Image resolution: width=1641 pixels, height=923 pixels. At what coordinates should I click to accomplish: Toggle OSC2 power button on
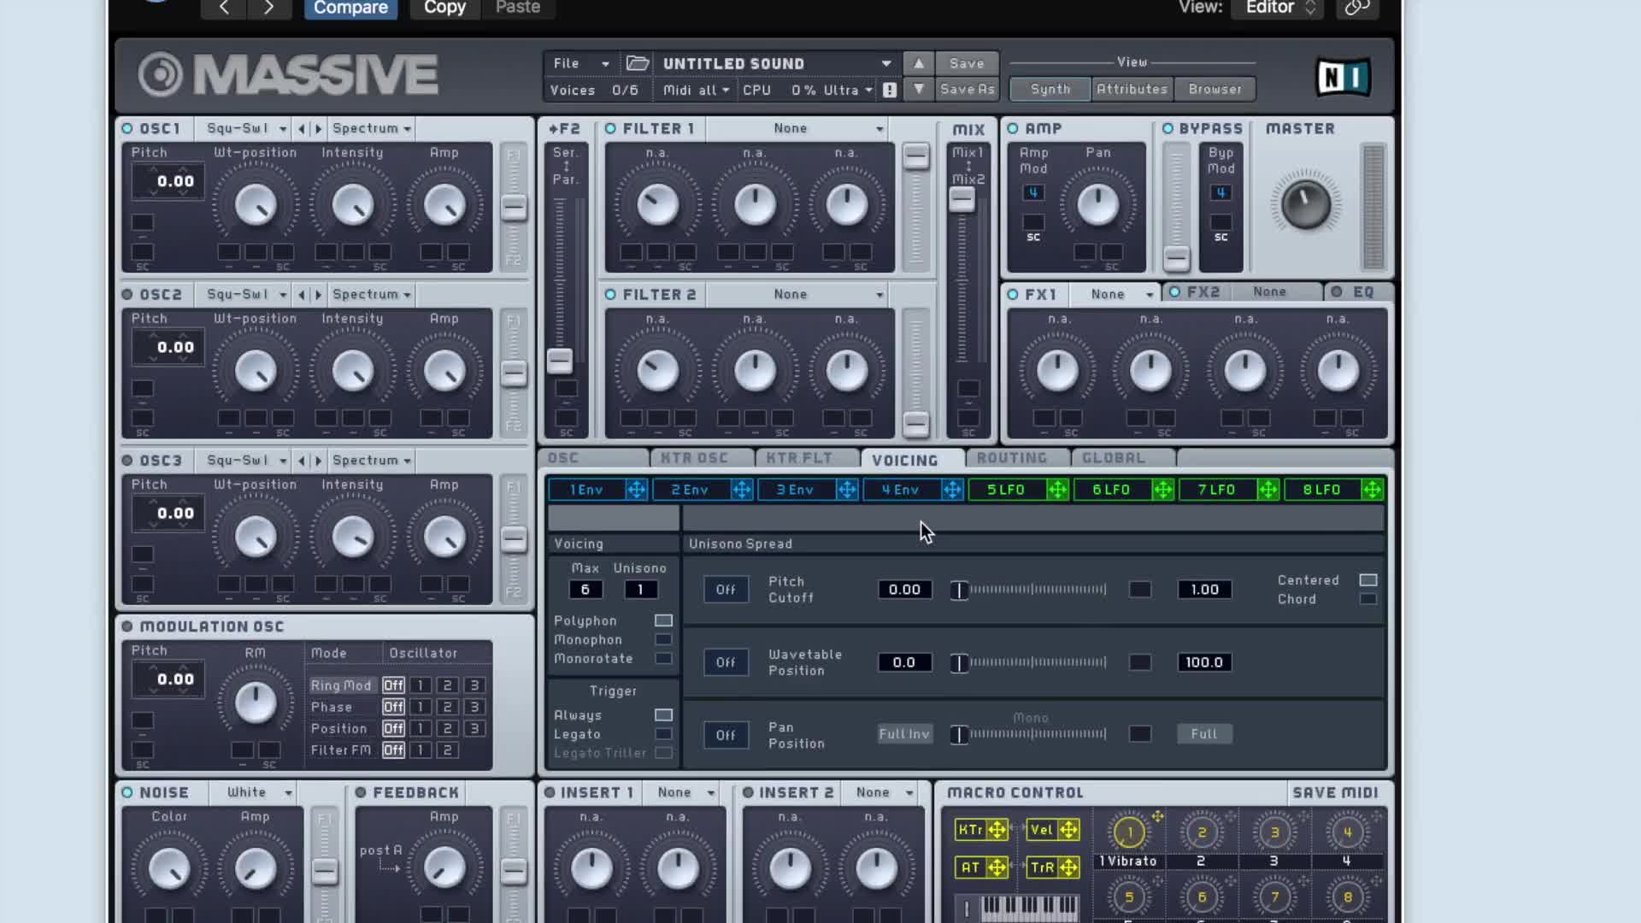coord(127,294)
